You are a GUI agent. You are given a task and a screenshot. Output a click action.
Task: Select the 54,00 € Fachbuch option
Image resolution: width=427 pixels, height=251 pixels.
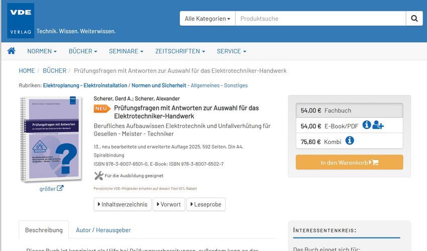click(350, 110)
